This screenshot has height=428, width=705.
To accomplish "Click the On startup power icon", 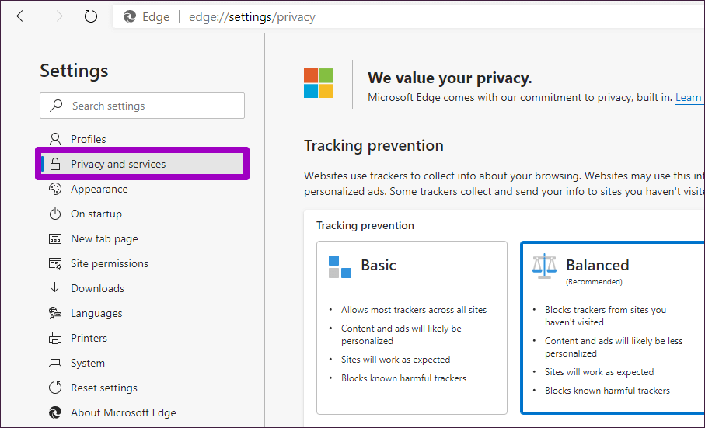I will click(55, 214).
